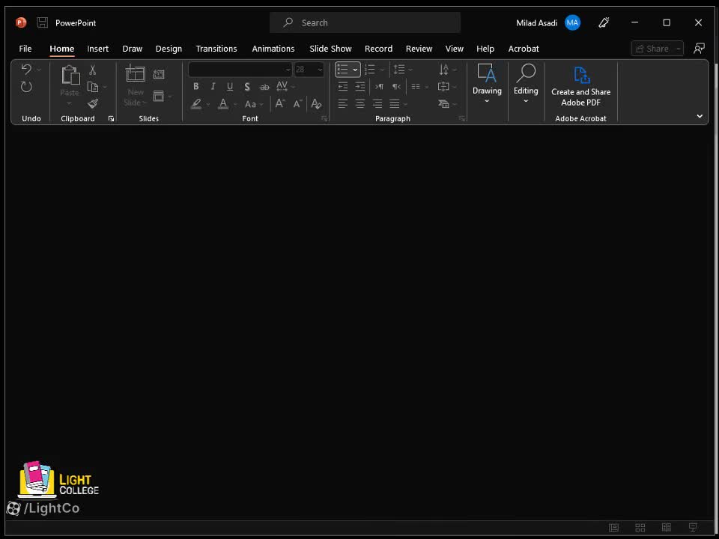Image resolution: width=719 pixels, height=539 pixels.
Task: Click the Create and Share Adobe PDF icon
Action: point(581,76)
